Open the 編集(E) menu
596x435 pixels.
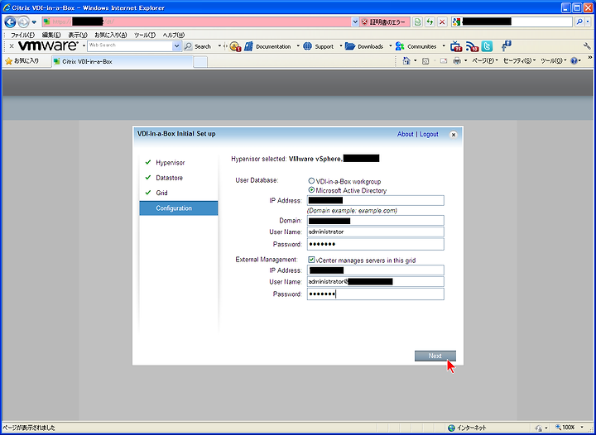pyautogui.click(x=51, y=35)
